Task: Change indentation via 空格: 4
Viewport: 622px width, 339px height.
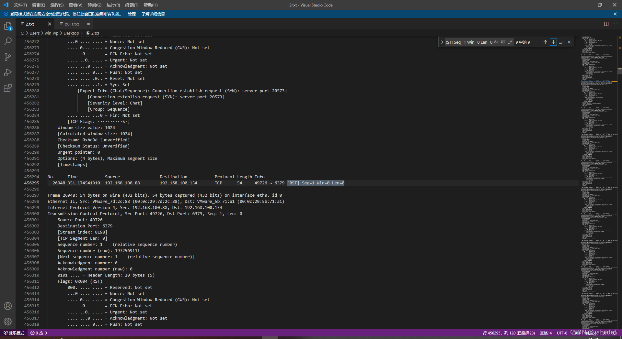Action: [546, 333]
